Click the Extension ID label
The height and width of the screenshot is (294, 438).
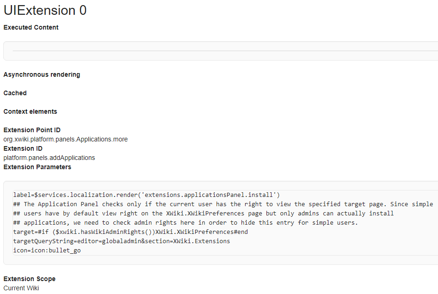[23, 148]
